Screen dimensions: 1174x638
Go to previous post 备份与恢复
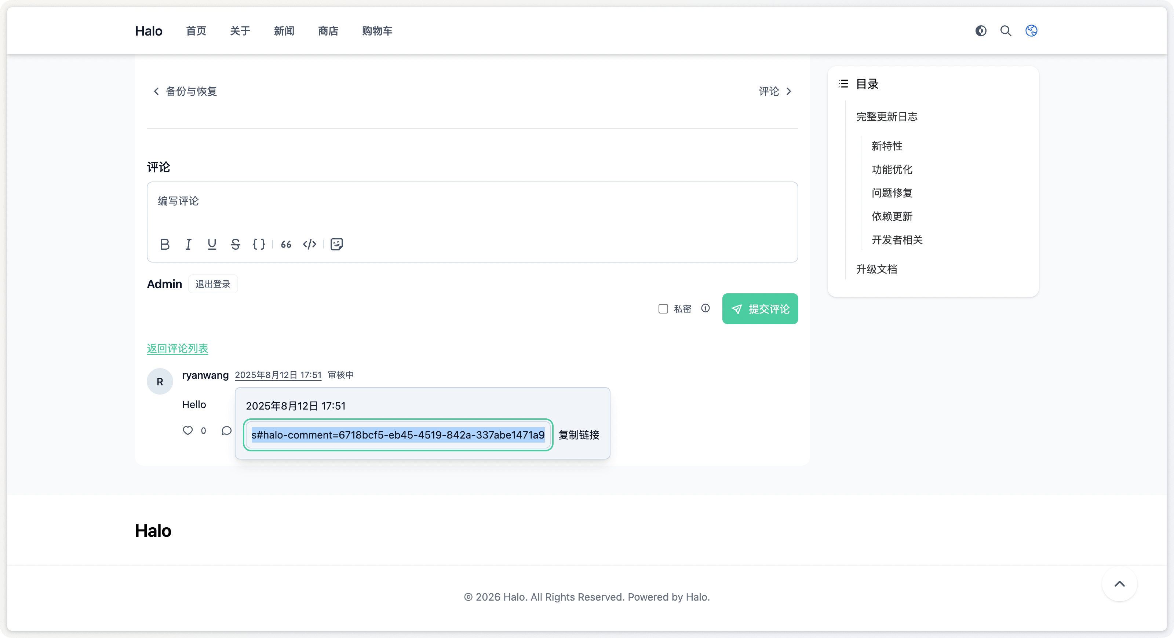pyautogui.click(x=185, y=91)
